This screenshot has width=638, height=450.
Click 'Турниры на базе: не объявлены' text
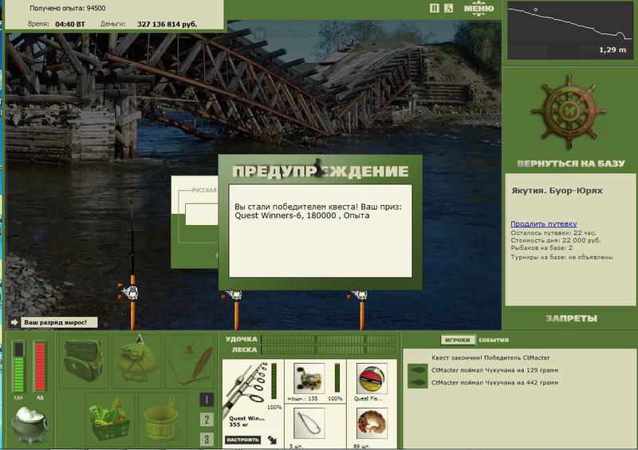pyautogui.click(x=561, y=257)
